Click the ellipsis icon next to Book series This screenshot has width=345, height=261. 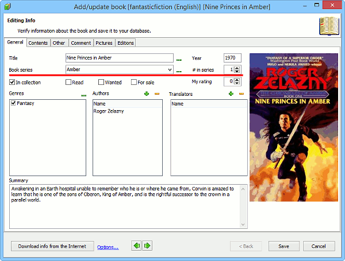pos(179,71)
